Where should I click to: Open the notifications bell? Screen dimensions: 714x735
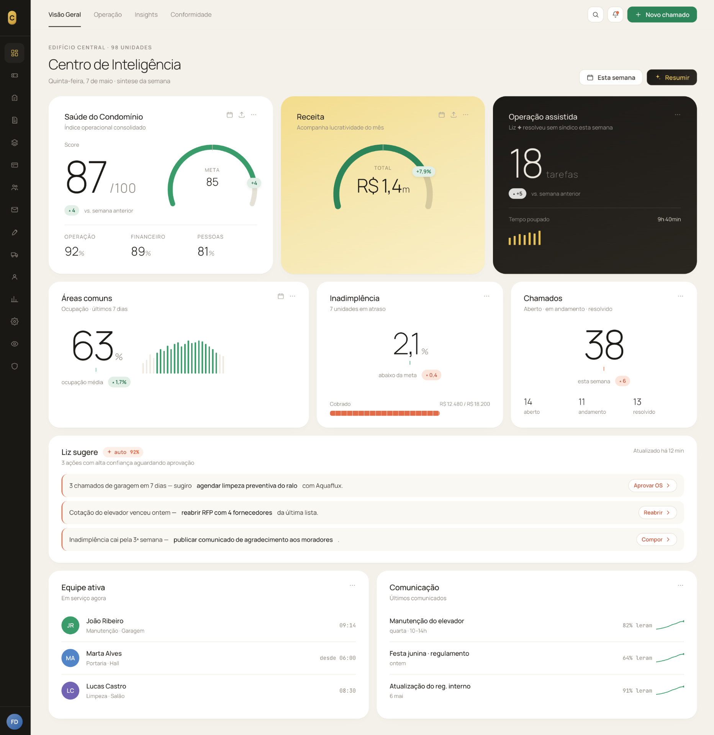pyautogui.click(x=615, y=15)
